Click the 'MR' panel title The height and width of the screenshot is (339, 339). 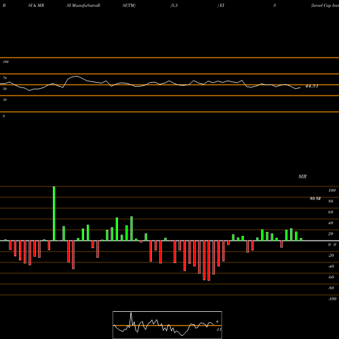(302, 176)
